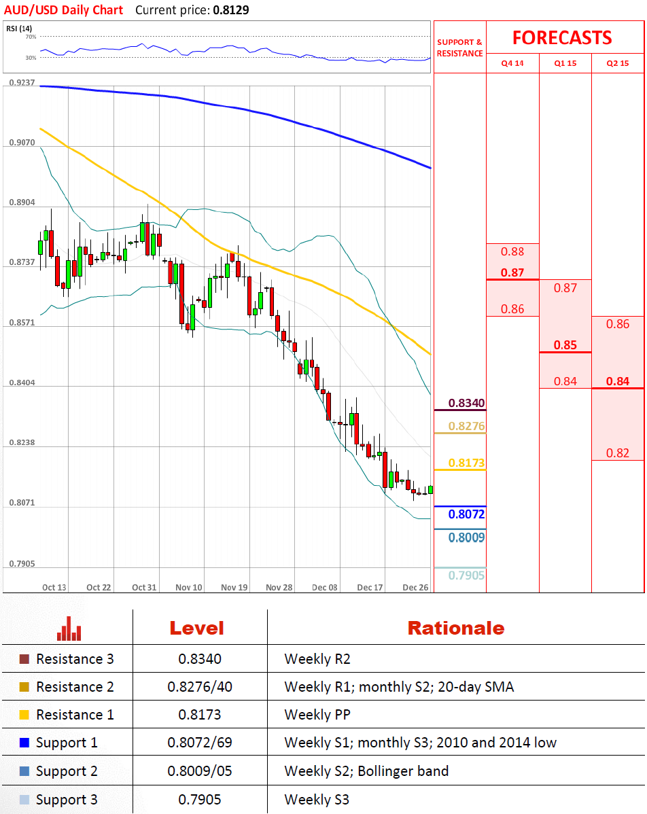Click the 'Weekly S3' rationale cell

tap(317, 800)
